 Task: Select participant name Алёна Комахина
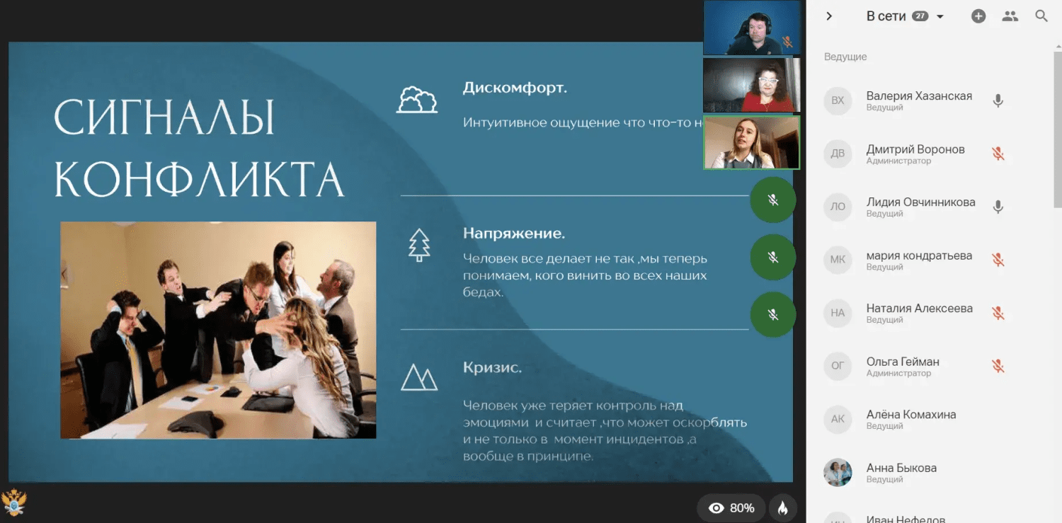(911, 415)
